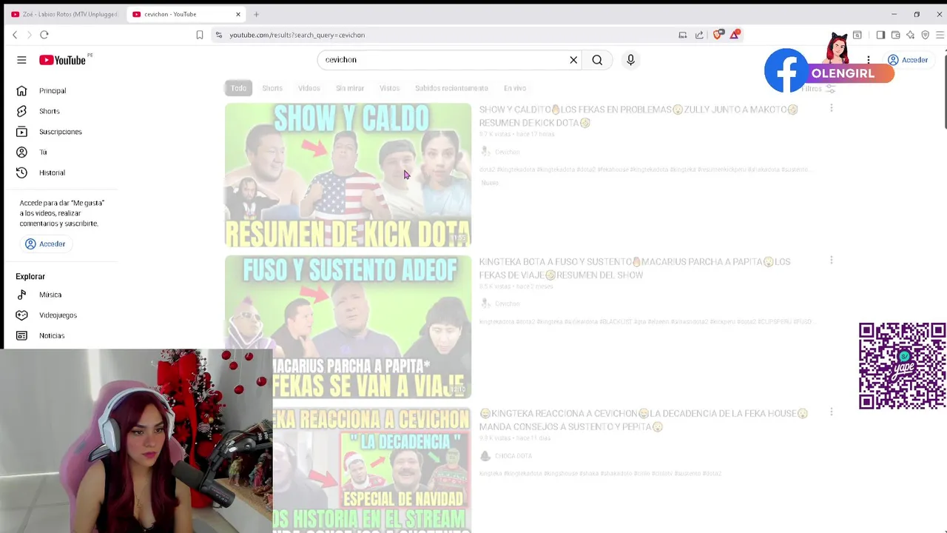
Task: Play the LA DECADENCIA thumbnail
Action: pyautogui.click(x=372, y=470)
